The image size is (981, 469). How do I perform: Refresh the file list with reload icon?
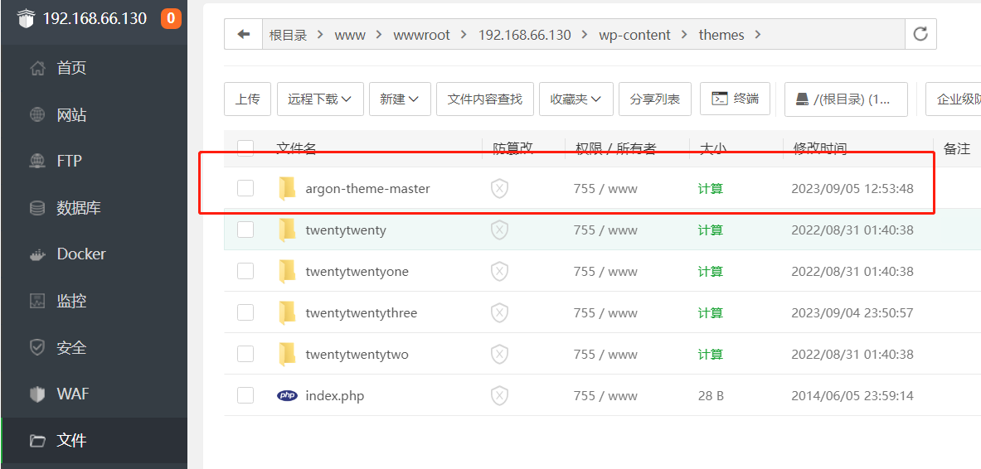[920, 35]
